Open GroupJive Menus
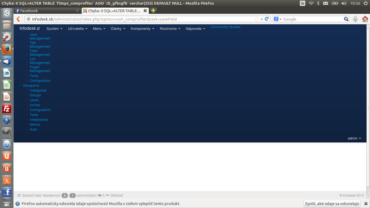The width and height of the screenshot is (370, 208). pyautogui.click(x=35, y=125)
